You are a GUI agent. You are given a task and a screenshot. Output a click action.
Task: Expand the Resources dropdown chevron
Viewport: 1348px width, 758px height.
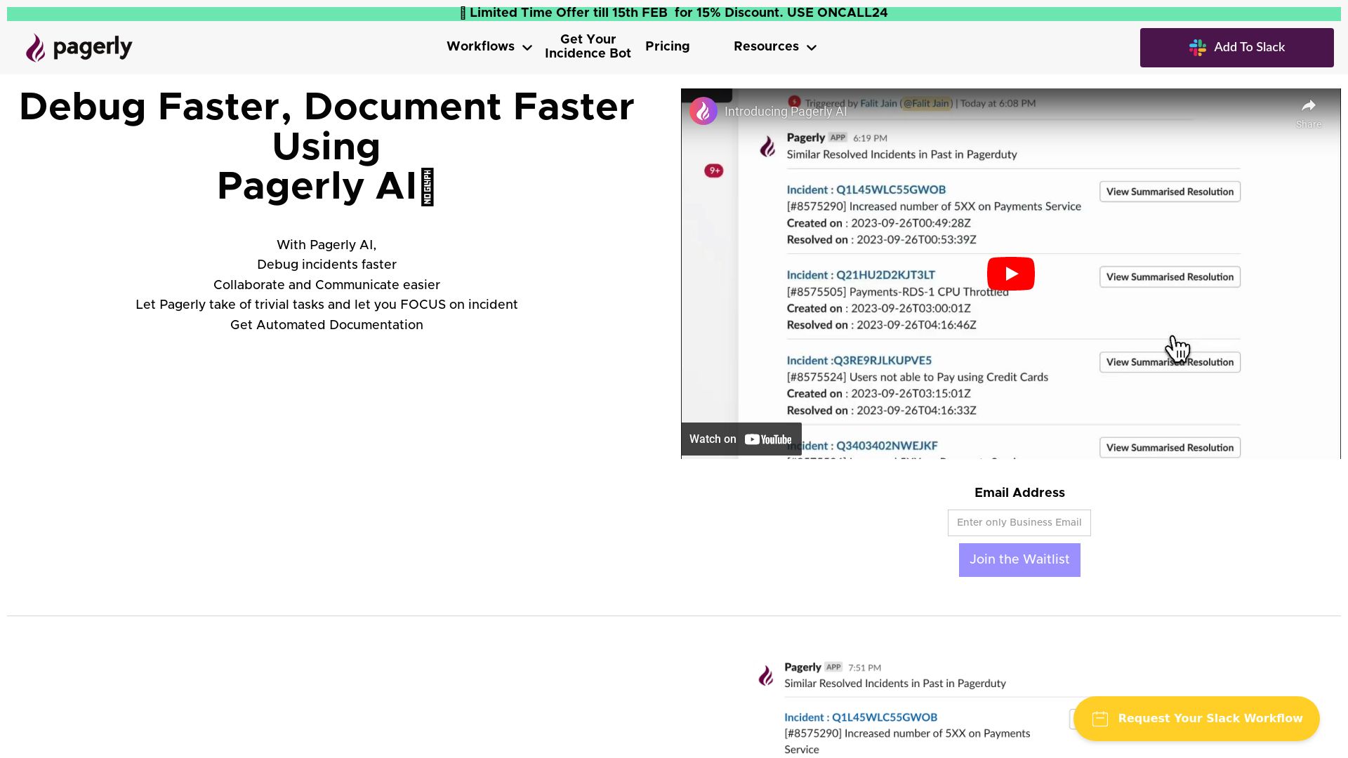812,48
